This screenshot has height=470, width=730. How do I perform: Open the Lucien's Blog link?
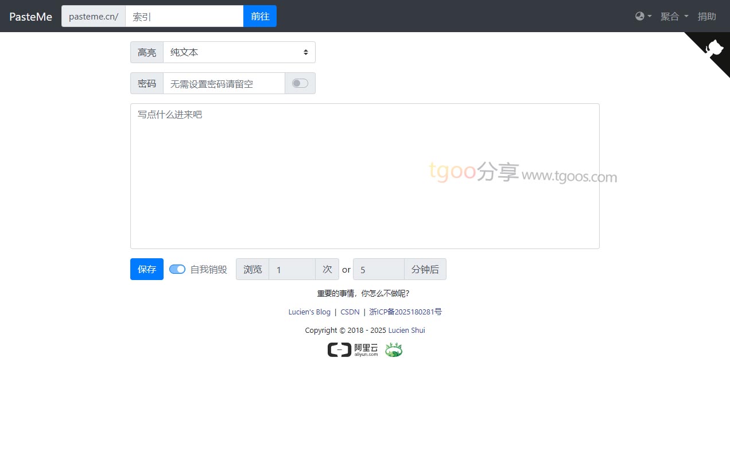tap(309, 312)
